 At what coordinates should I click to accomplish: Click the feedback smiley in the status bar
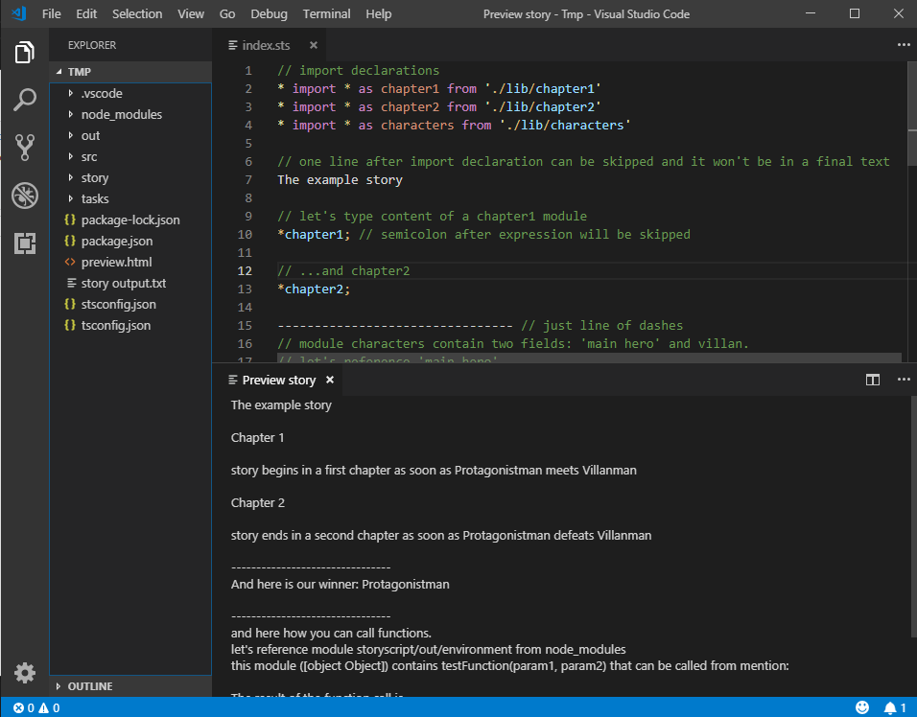[862, 707]
